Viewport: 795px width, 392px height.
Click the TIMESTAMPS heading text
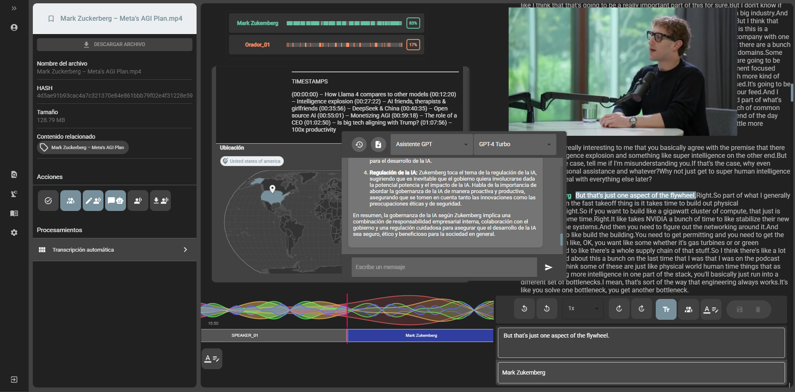310,81
